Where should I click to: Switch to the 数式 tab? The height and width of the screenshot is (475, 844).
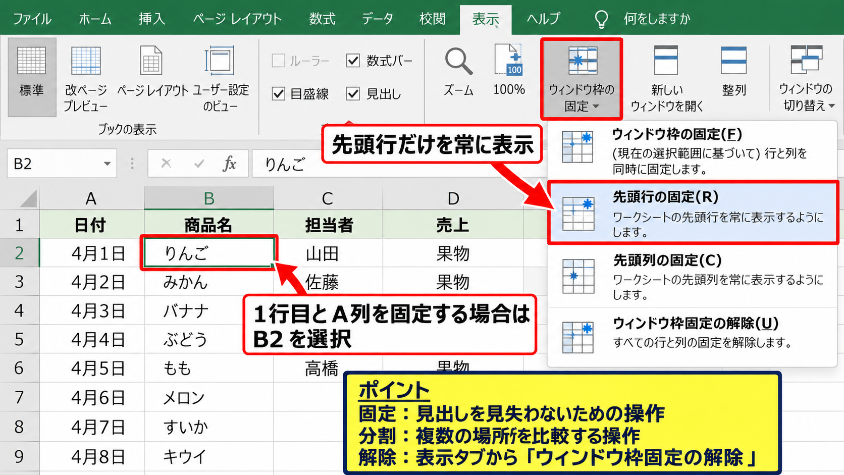(x=322, y=19)
